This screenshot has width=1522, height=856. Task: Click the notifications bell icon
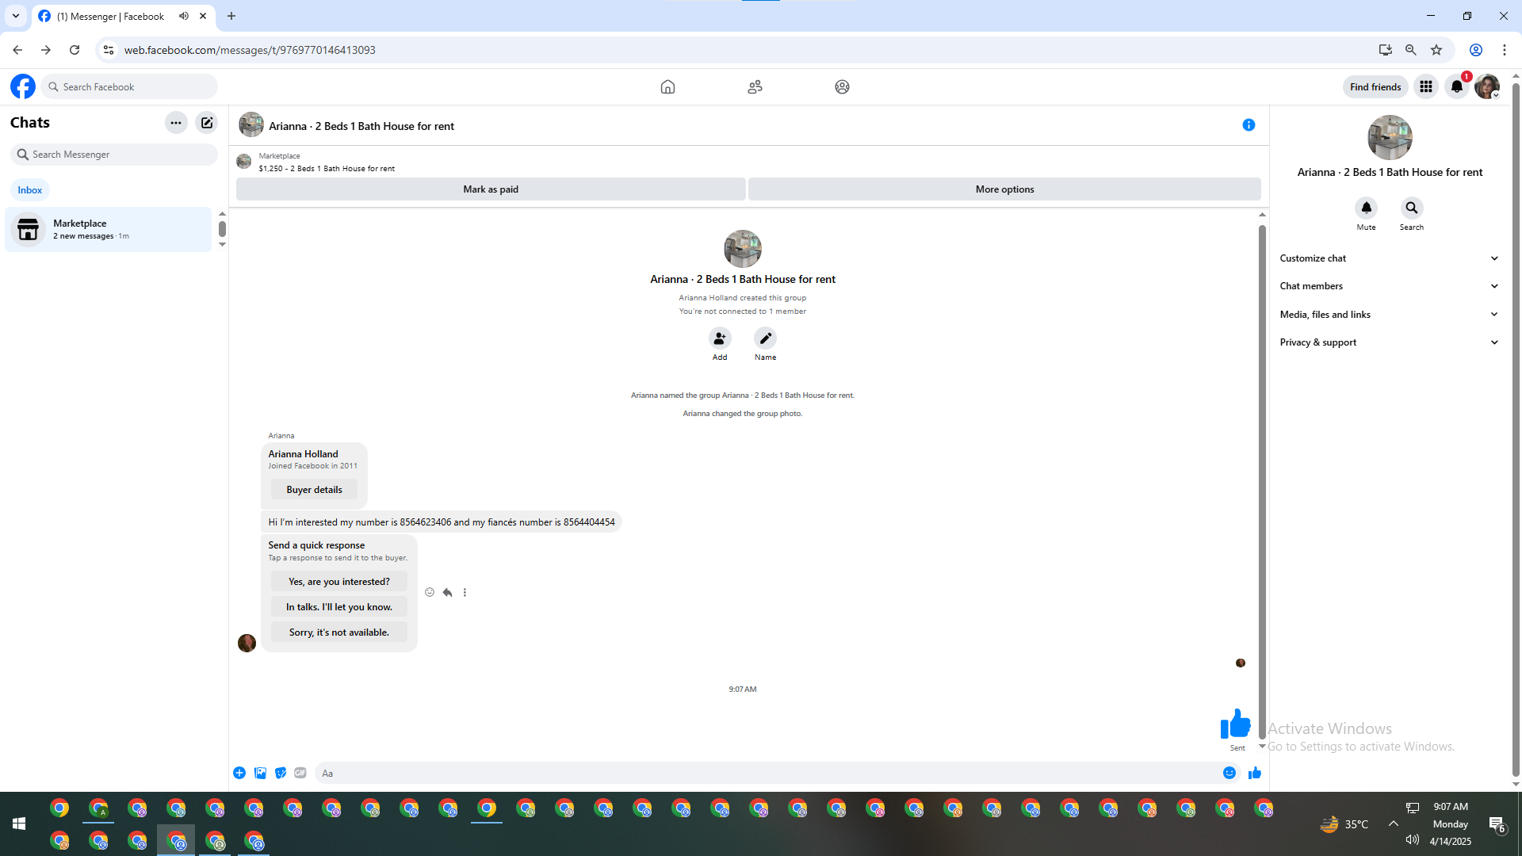pos(1456,87)
